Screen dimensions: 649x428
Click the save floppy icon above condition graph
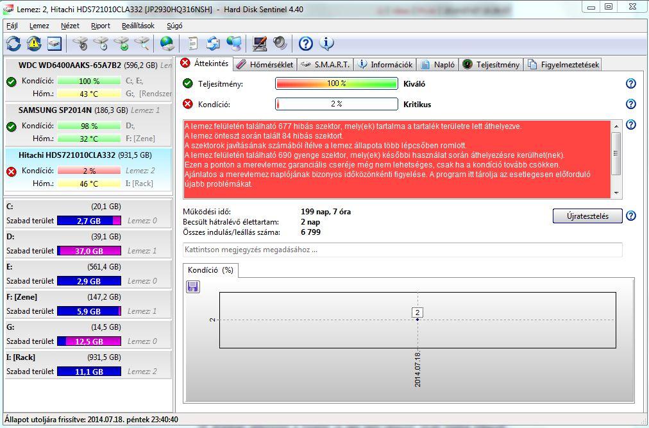tap(193, 287)
